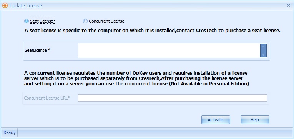This screenshot has width=294, height=139.
Task: Click the 'Concurrent License URL*' label
Action: [47, 98]
